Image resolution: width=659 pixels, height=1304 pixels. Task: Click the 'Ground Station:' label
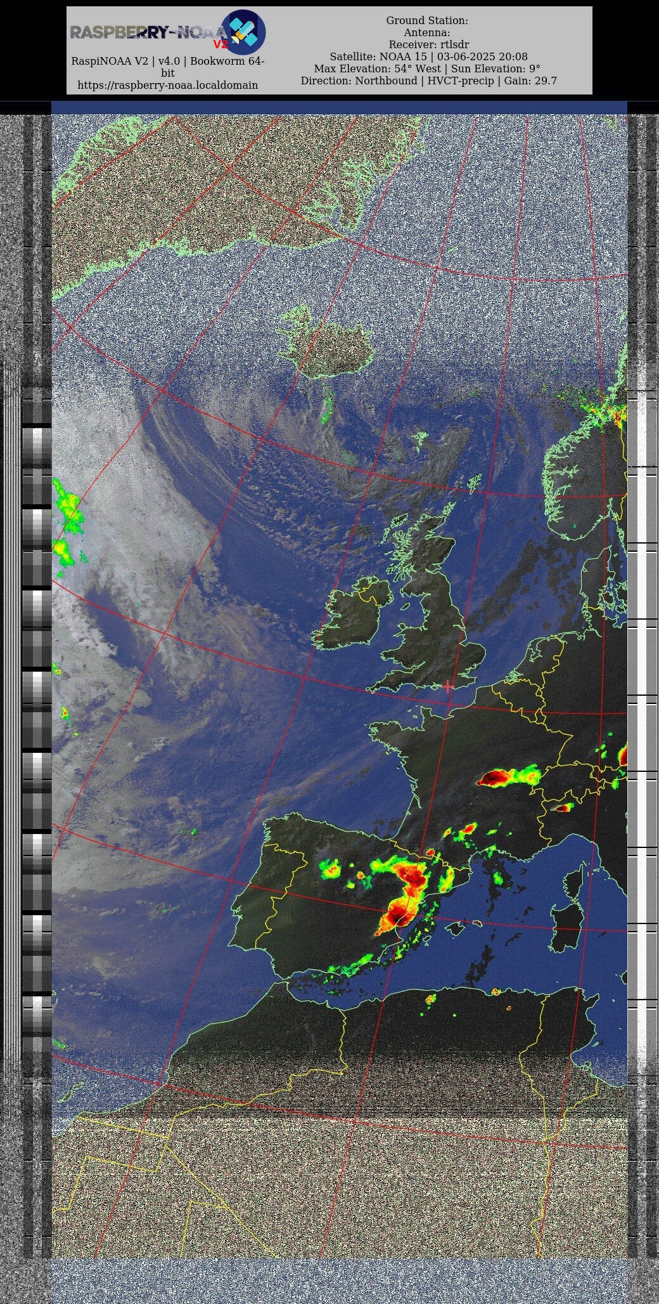click(427, 20)
